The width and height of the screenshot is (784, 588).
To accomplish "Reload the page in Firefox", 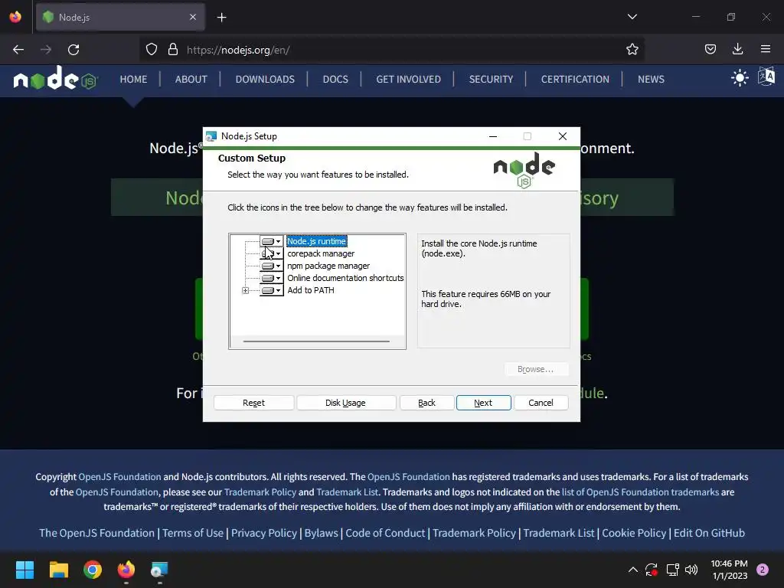I will 73,50.
